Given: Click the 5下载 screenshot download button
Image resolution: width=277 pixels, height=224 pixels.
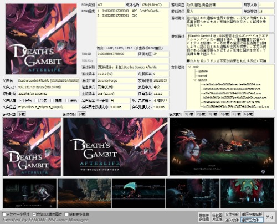Looking at the screenshot, I should coord(237,114).
